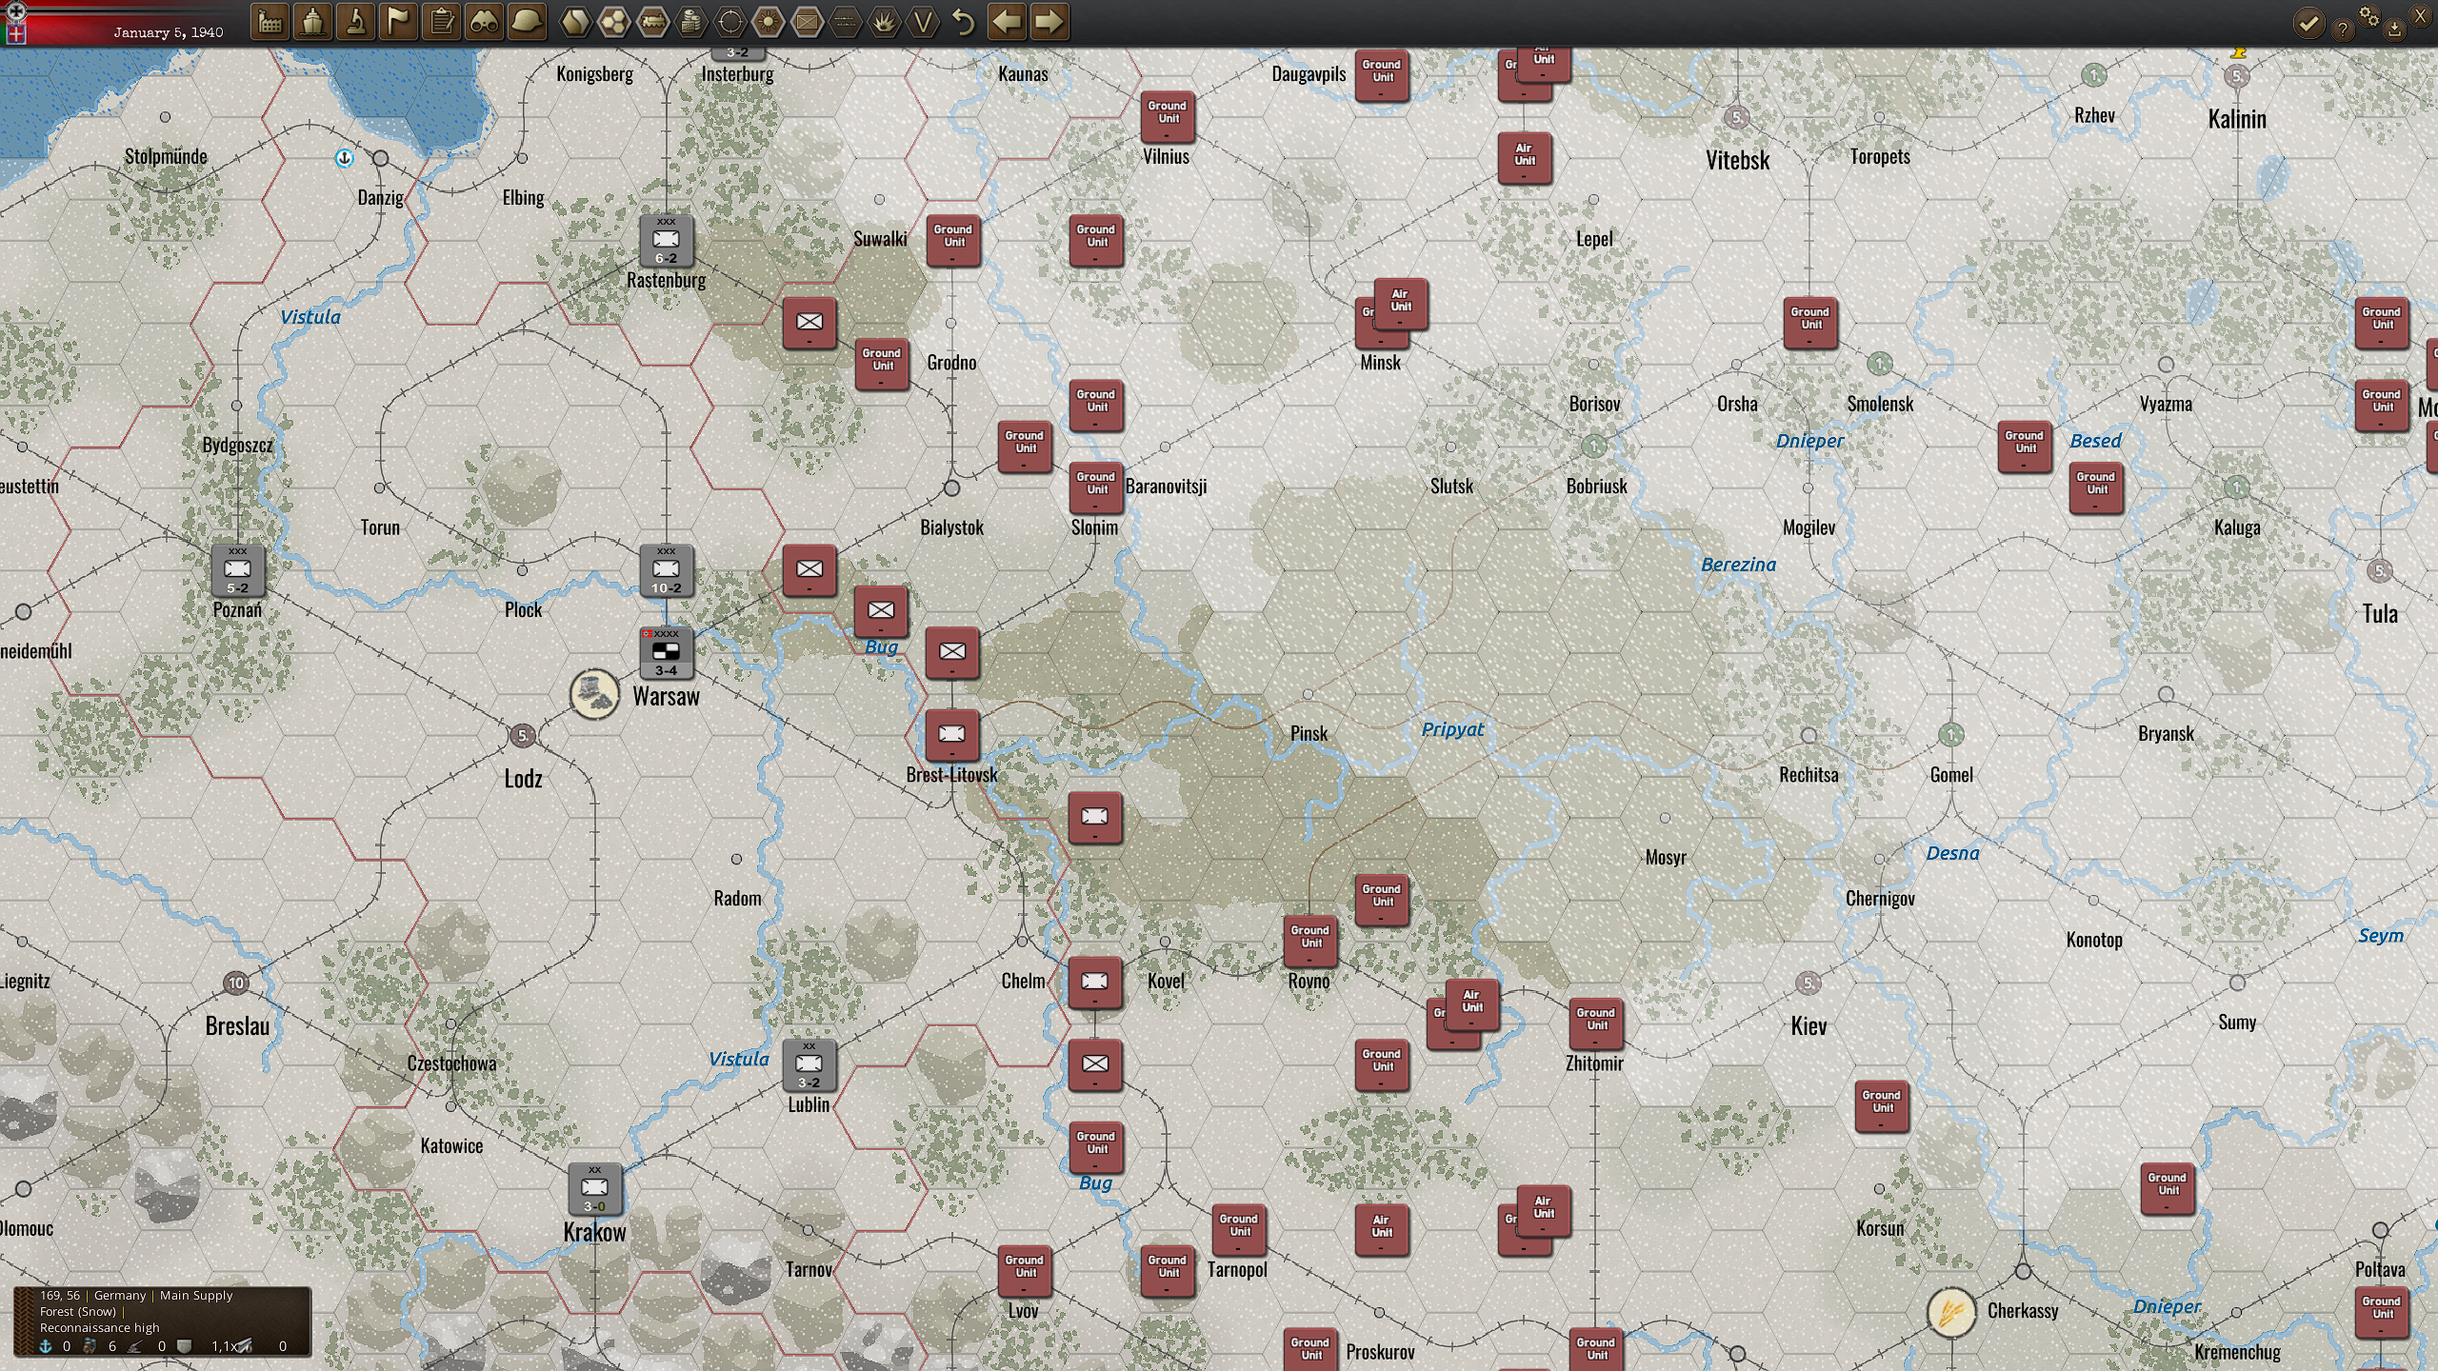Select the 3-4 HQ unit at Warsaw

point(666,652)
